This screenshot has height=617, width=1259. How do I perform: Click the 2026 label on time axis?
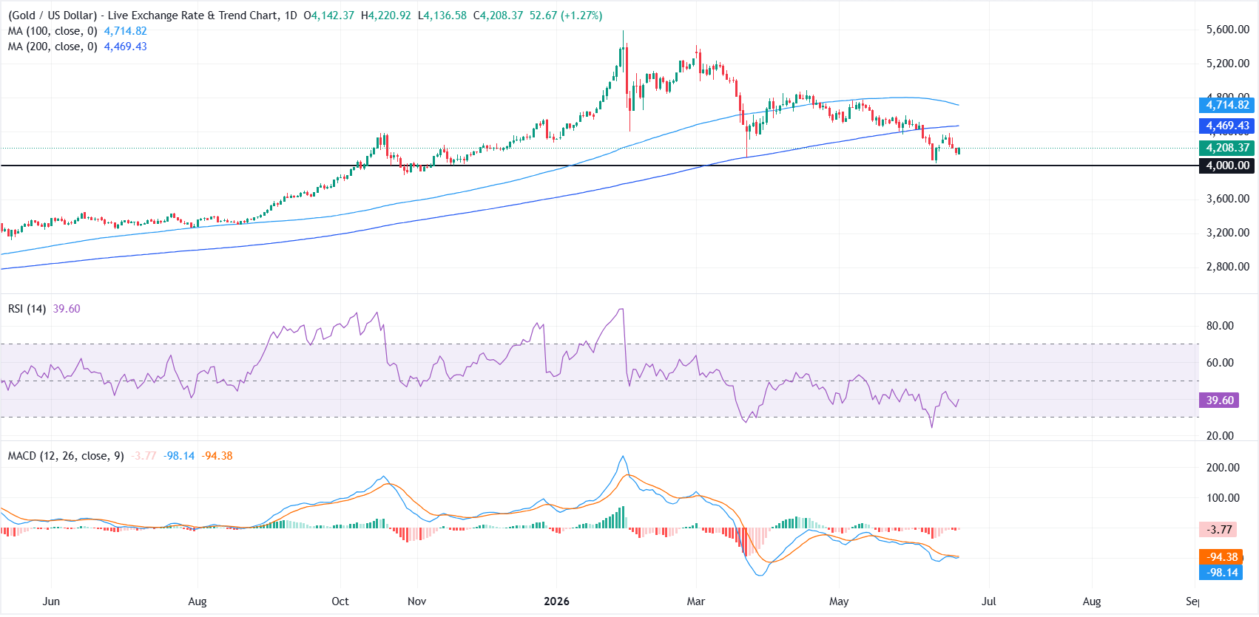coord(556,601)
